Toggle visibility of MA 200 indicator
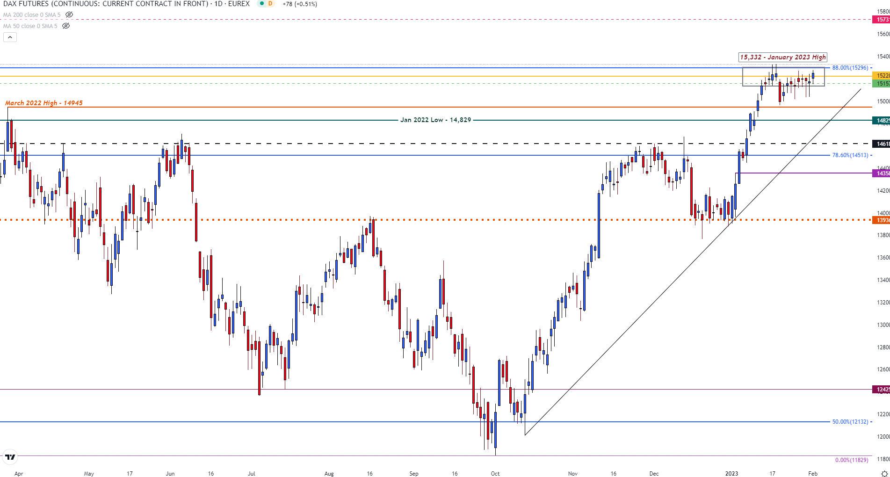This screenshot has height=477, width=890. pos(69,14)
